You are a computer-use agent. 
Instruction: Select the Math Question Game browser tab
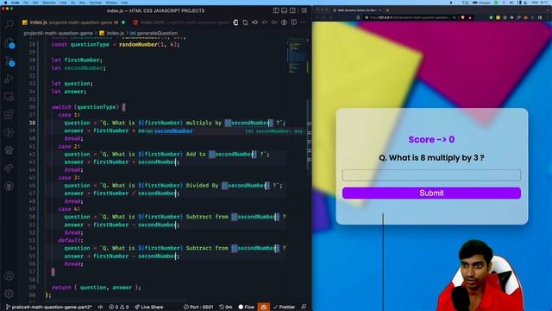tap(357, 10)
